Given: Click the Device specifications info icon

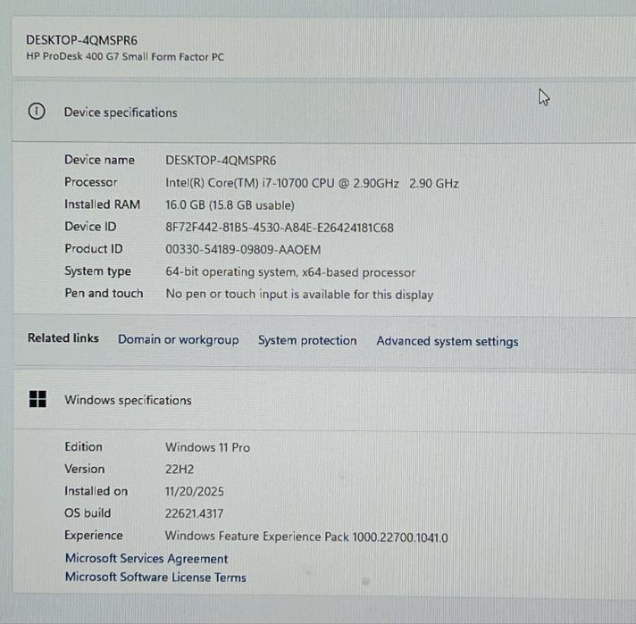Looking at the screenshot, I should [37, 111].
